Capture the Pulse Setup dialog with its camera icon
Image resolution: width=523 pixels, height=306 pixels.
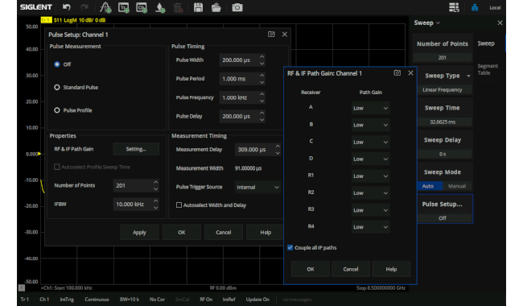(271, 35)
